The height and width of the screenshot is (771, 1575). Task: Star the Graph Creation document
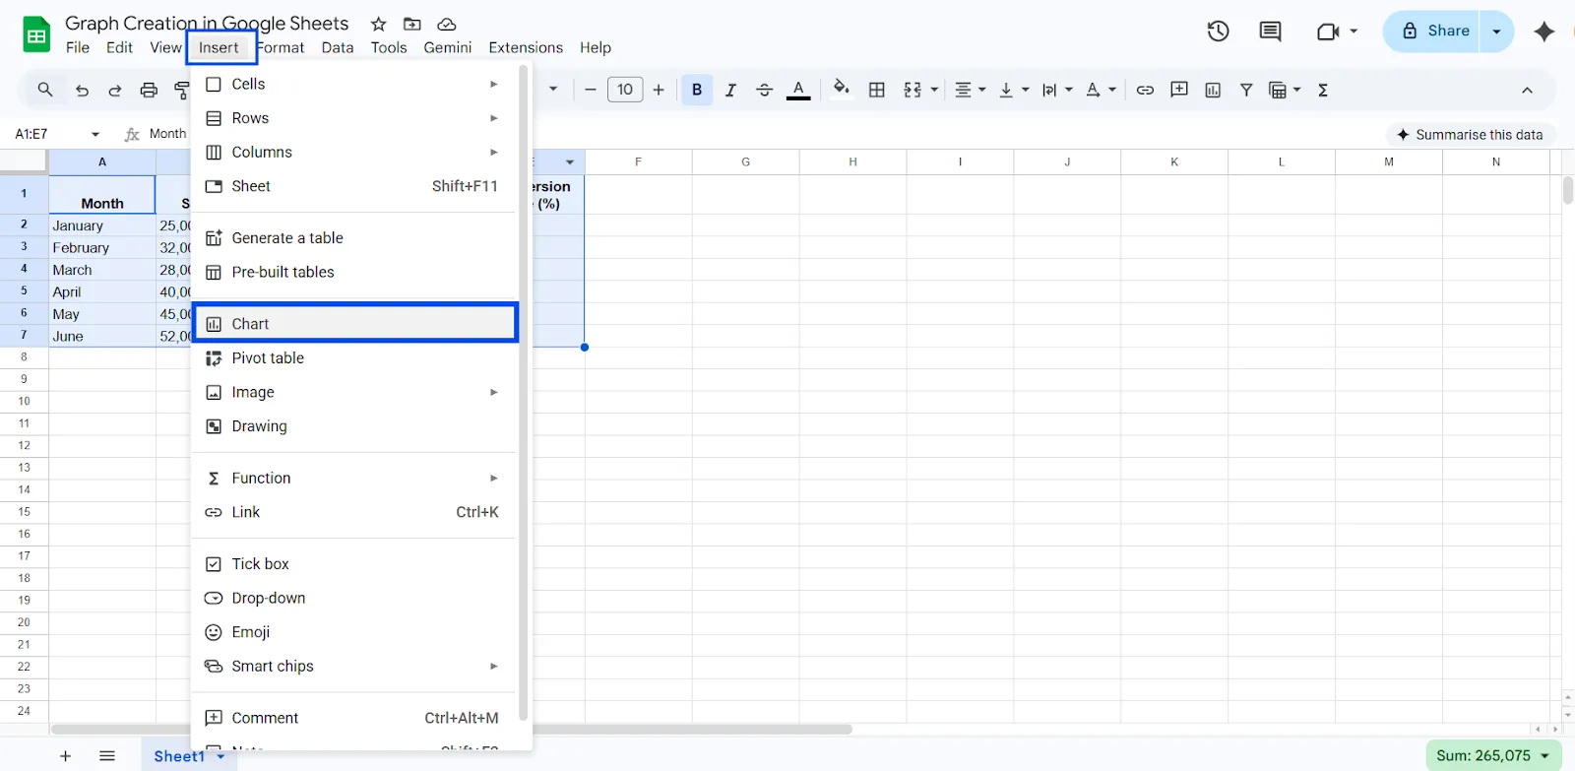(x=379, y=24)
